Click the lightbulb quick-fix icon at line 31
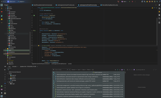 [38, 46]
